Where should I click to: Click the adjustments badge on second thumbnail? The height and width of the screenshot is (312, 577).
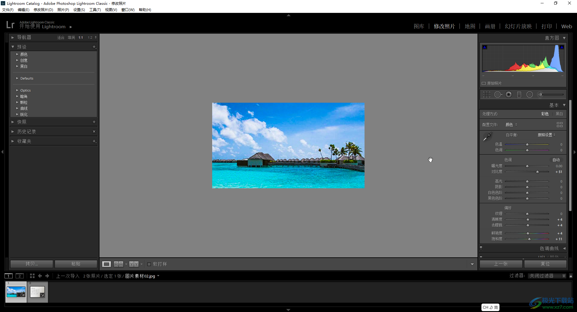tap(42, 295)
